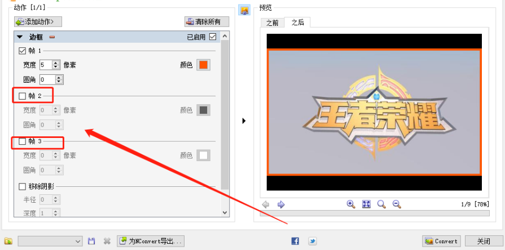The image size is (505, 250).
Task: Toggle the 已启用 checkbox
Action: tap(213, 37)
